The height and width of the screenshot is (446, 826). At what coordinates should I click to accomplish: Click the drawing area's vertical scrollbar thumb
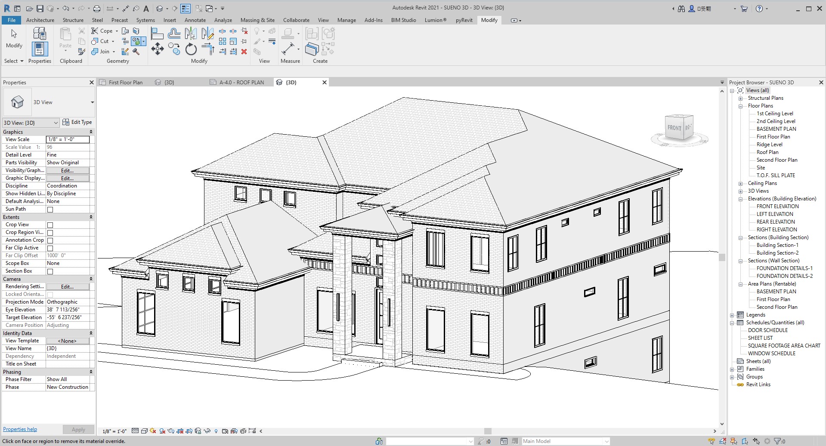click(x=722, y=257)
